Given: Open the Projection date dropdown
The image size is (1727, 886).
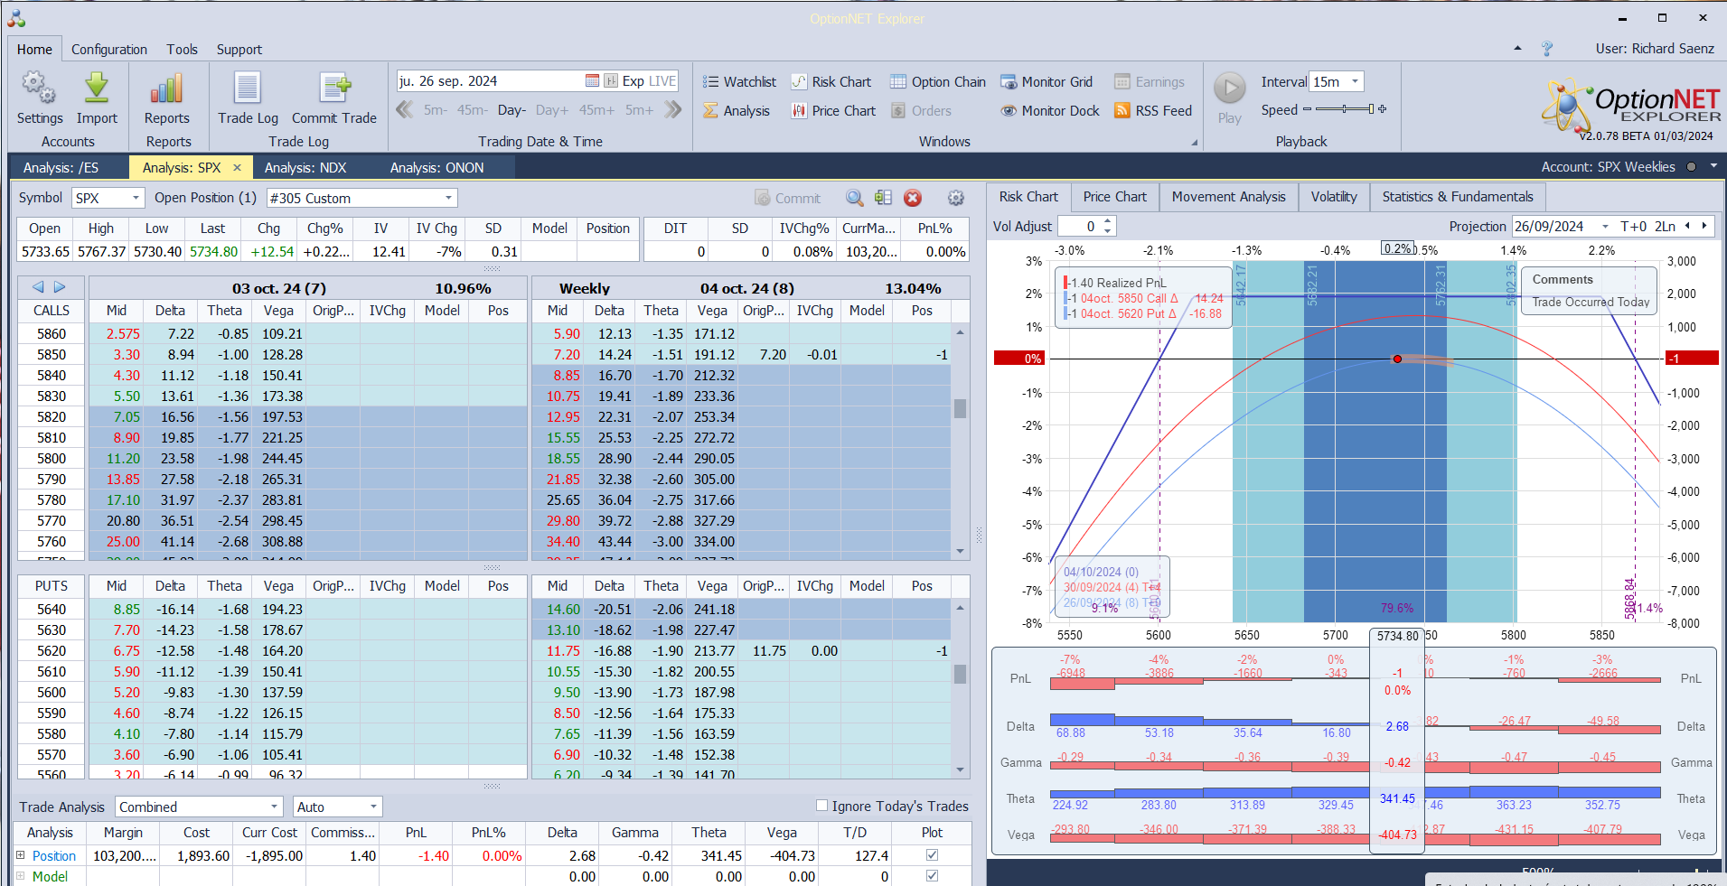Looking at the screenshot, I should click(1605, 226).
